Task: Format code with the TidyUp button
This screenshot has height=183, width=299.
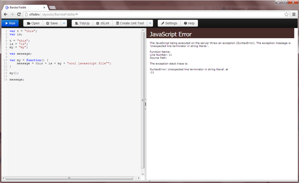Action: pos(82,23)
